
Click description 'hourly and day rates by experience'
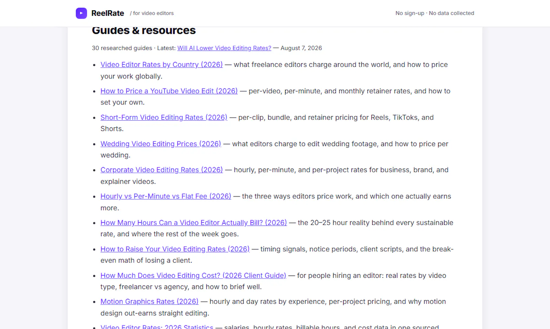tap(268, 301)
